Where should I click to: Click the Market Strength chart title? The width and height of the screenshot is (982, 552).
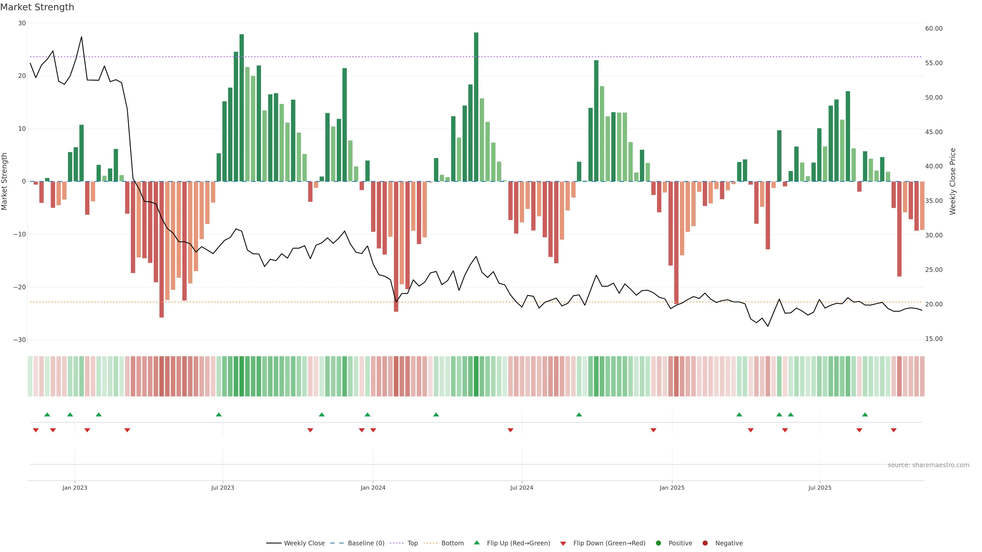(37, 7)
